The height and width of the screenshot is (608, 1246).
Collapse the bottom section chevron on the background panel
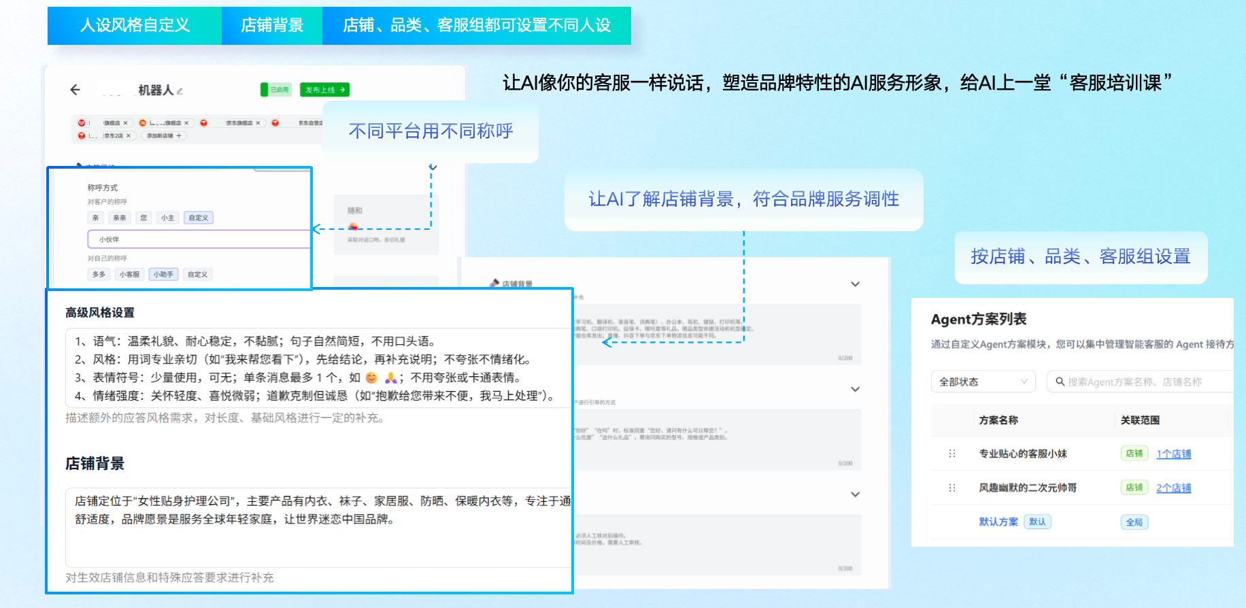pos(855,494)
